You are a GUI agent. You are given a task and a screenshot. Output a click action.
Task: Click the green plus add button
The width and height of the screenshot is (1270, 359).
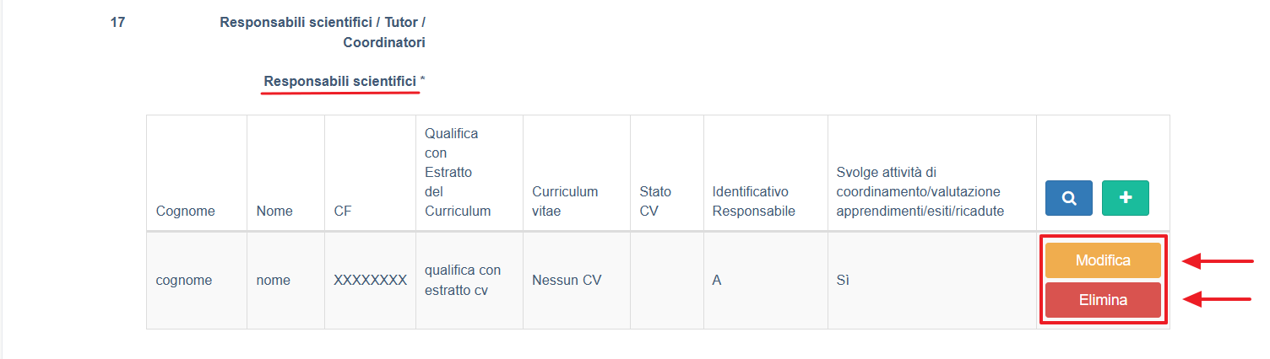coord(1125,198)
